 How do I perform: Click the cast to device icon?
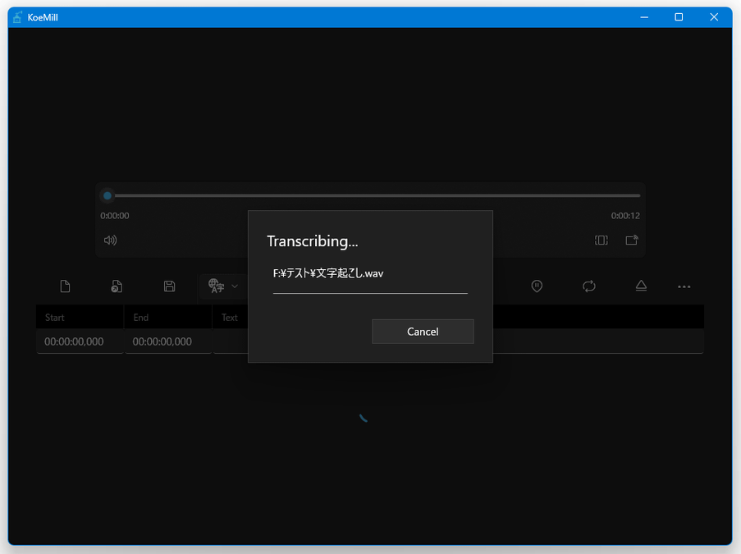632,240
